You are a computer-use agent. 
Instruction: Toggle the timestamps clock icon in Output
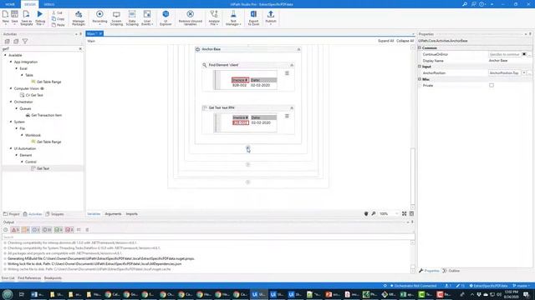click(6, 230)
